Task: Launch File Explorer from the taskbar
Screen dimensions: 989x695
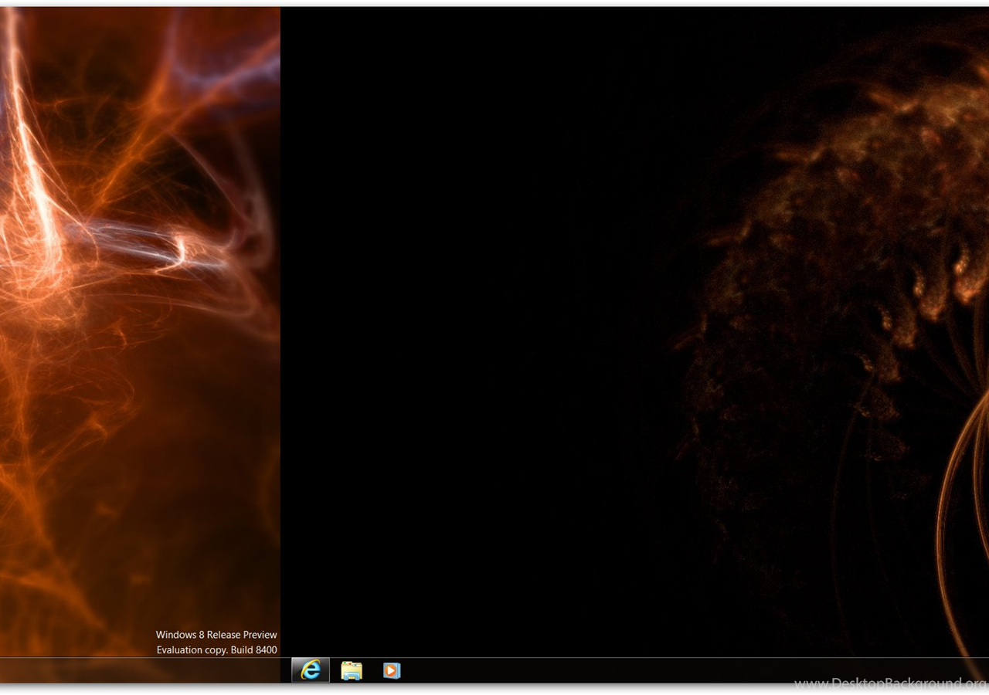Action: (352, 670)
